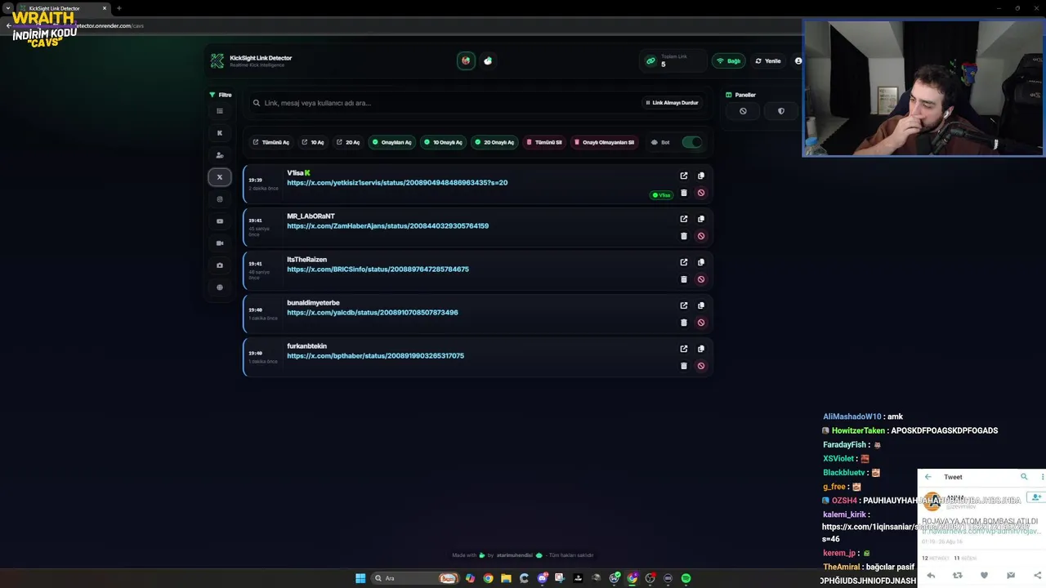Copy ItsTheRaizen's link

(x=701, y=262)
